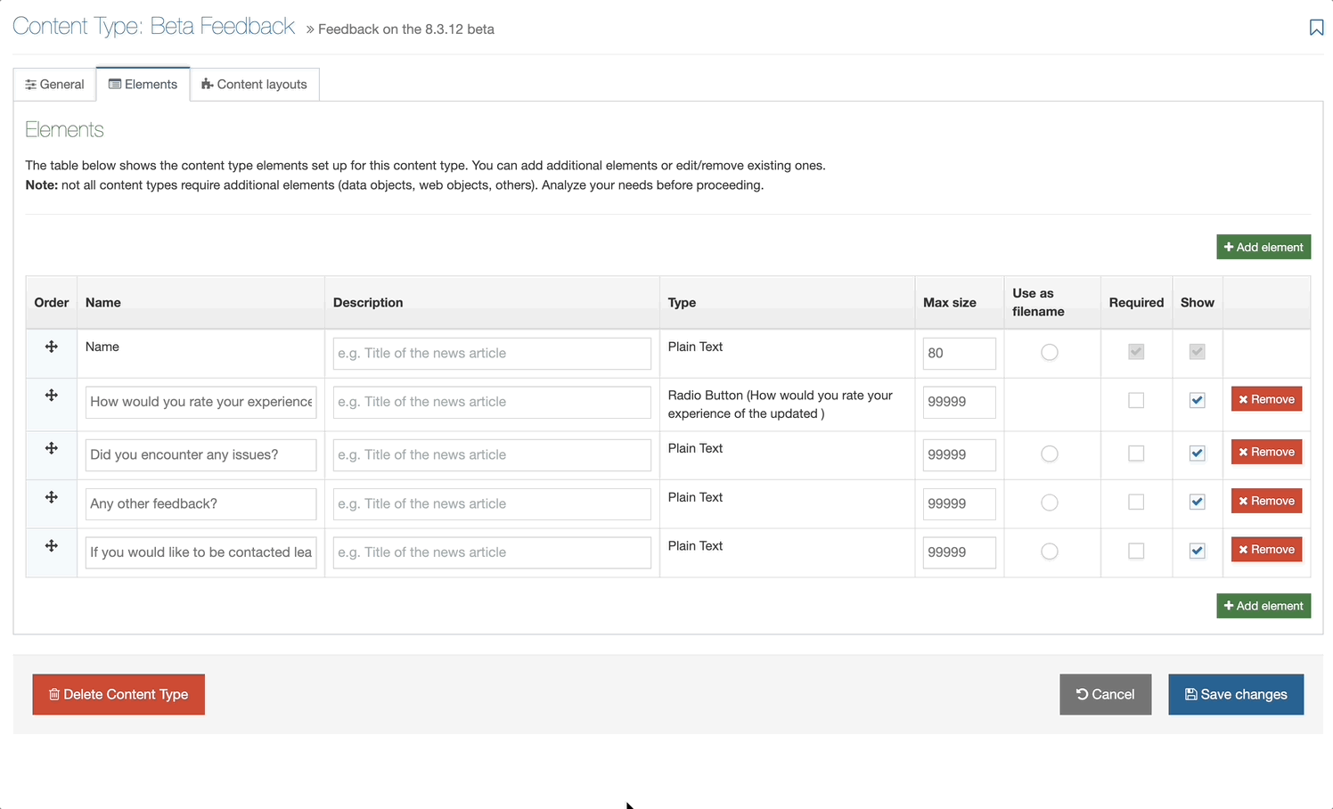
Task: Remove the 'Any other feedback?' element
Action: click(x=1266, y=501)
